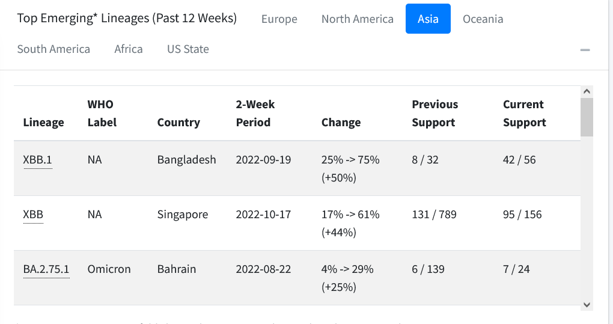Click the Lineage column header
The height and width of the screenshot is (324, 613).
tap(43, 123)
